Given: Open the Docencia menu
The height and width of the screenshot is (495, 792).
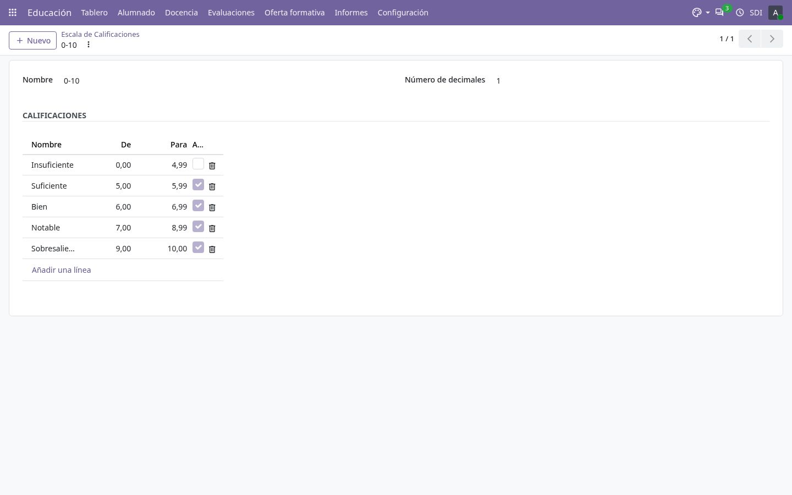Looking at the screenshot, I should click(182, 12).
